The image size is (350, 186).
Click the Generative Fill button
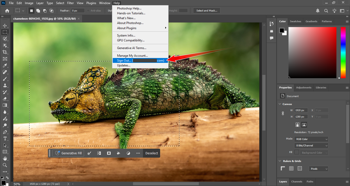coord(68,153)
